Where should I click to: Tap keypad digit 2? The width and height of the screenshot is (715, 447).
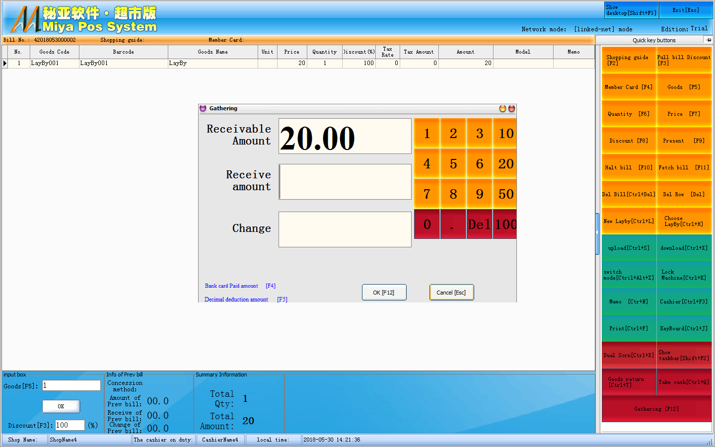pyautogui.click(x=453, y=133)
